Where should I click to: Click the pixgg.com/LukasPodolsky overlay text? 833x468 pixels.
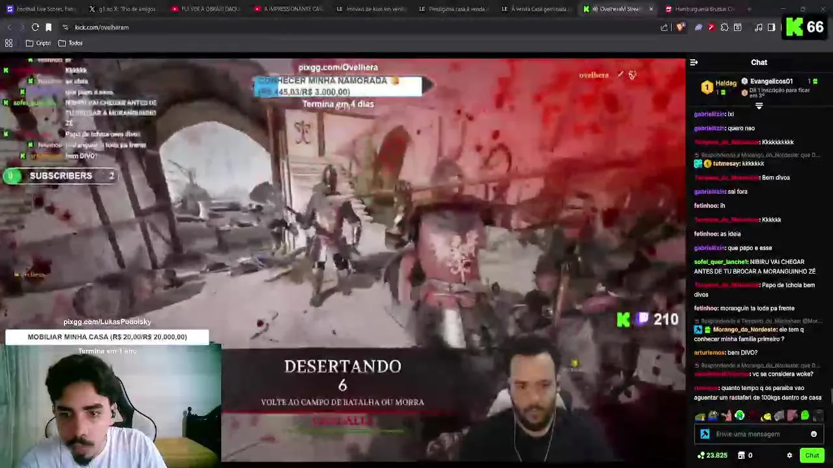[x=107, y=322]
